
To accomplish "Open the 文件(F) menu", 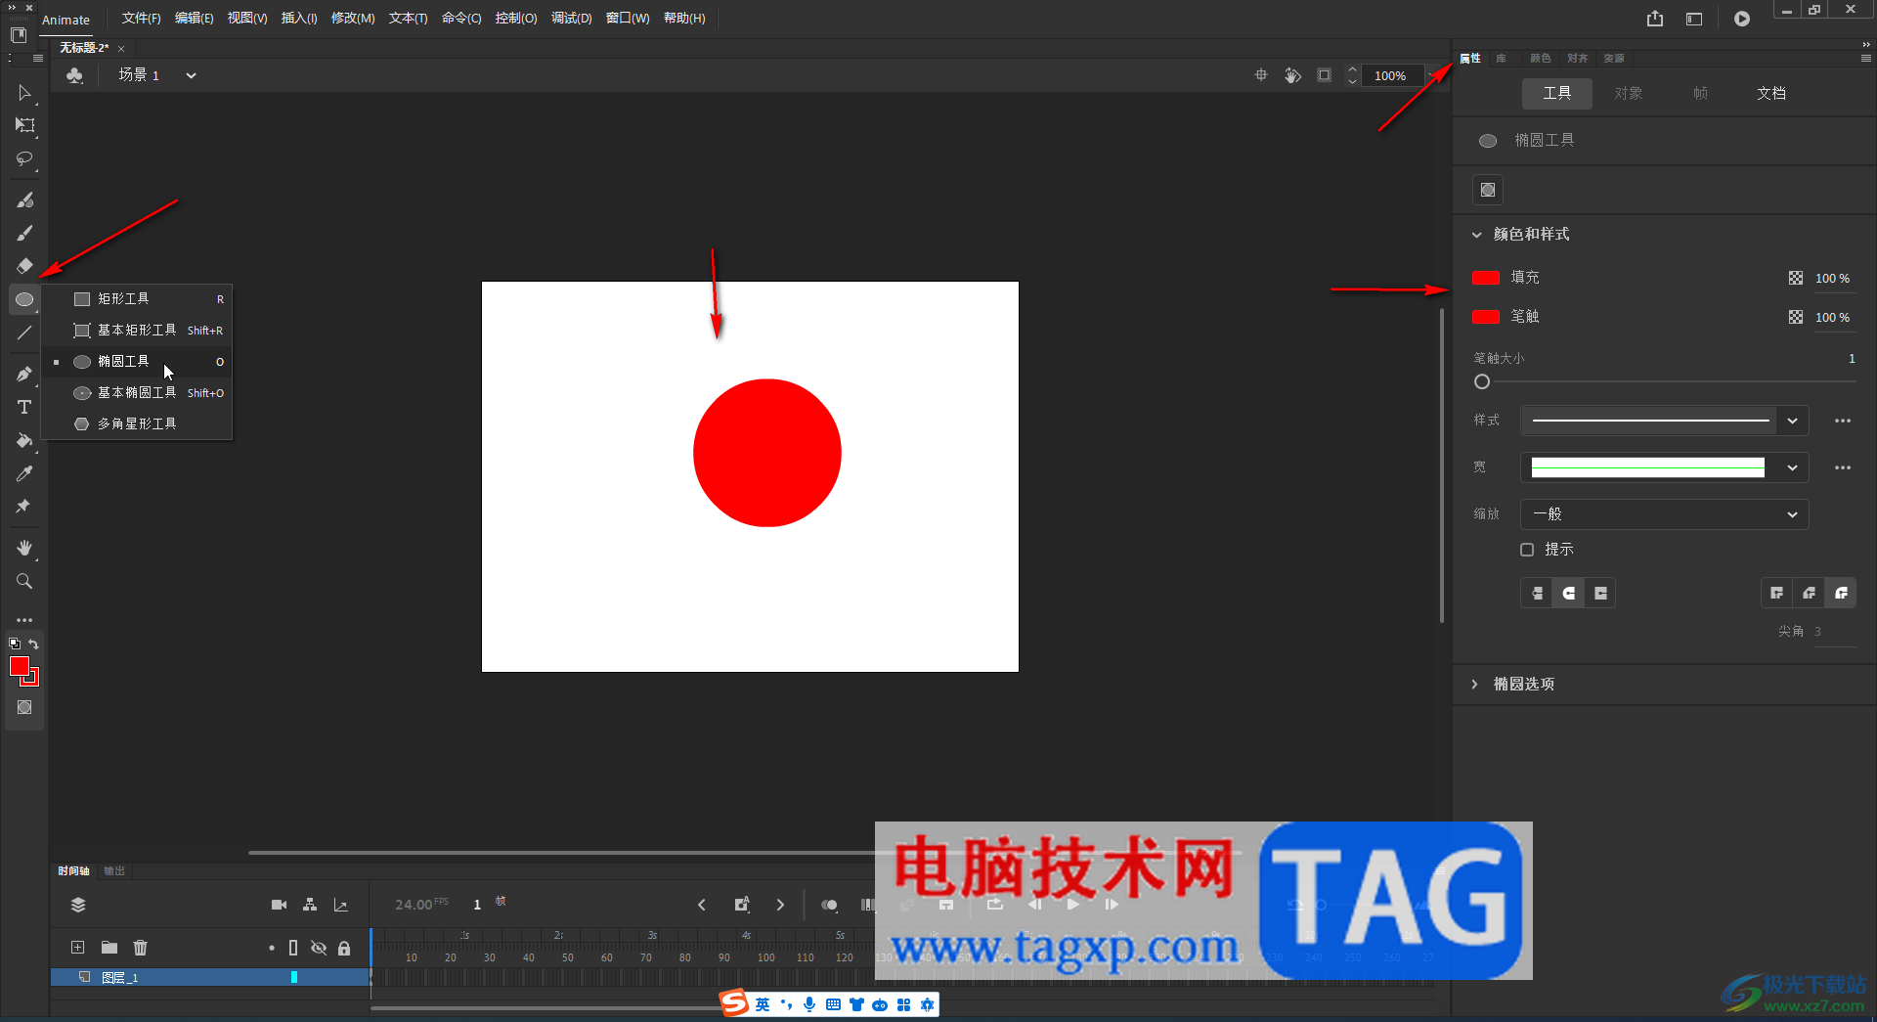I will click(x=141, y=19).
